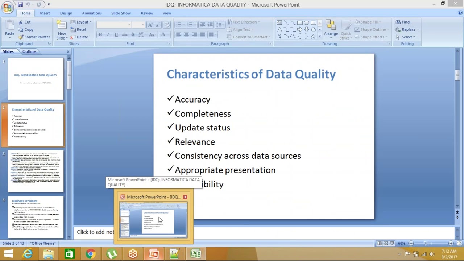
Task: Select slide 3 thumbnail
Action: tap(36, 171)
